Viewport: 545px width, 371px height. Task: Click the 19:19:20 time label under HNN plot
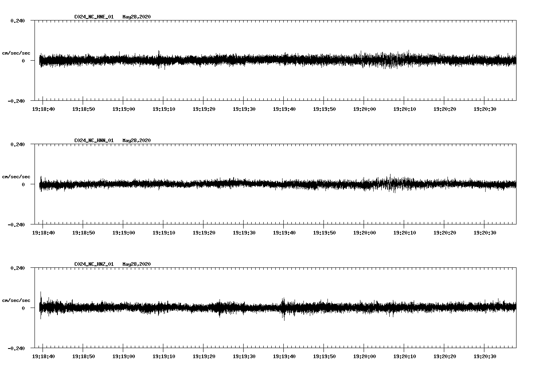(204, 232)
